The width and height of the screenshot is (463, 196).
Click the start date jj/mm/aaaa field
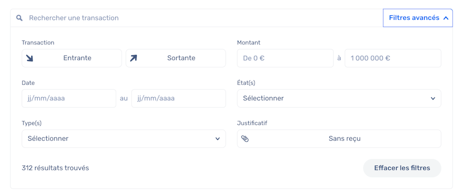[69, 98]
